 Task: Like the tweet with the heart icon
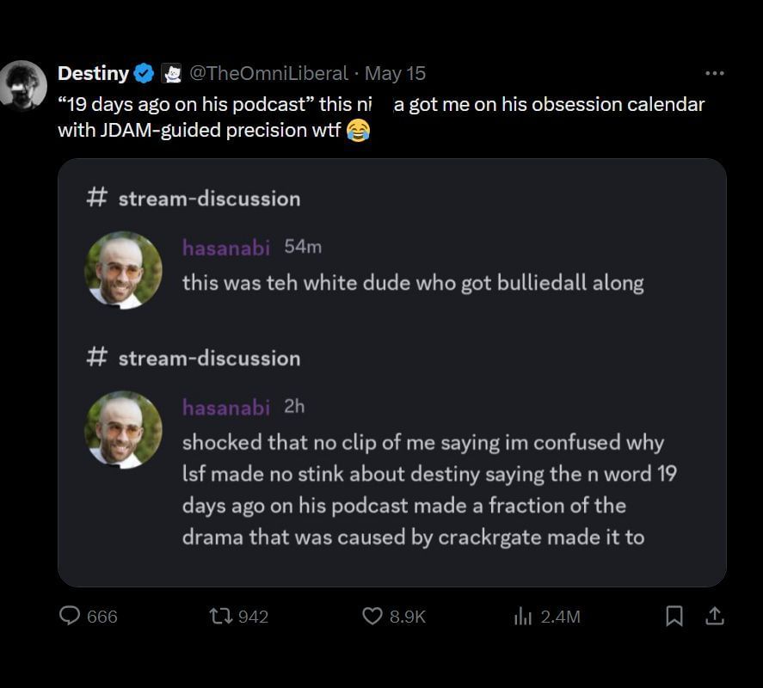coord(372,616)
